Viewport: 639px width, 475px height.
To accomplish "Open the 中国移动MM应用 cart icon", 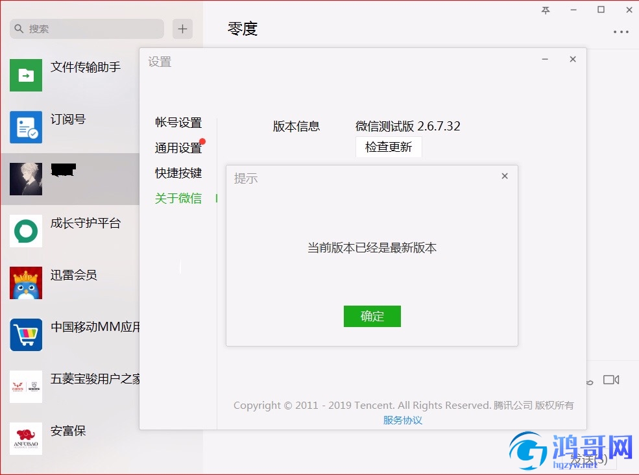I will pos(26,335).
